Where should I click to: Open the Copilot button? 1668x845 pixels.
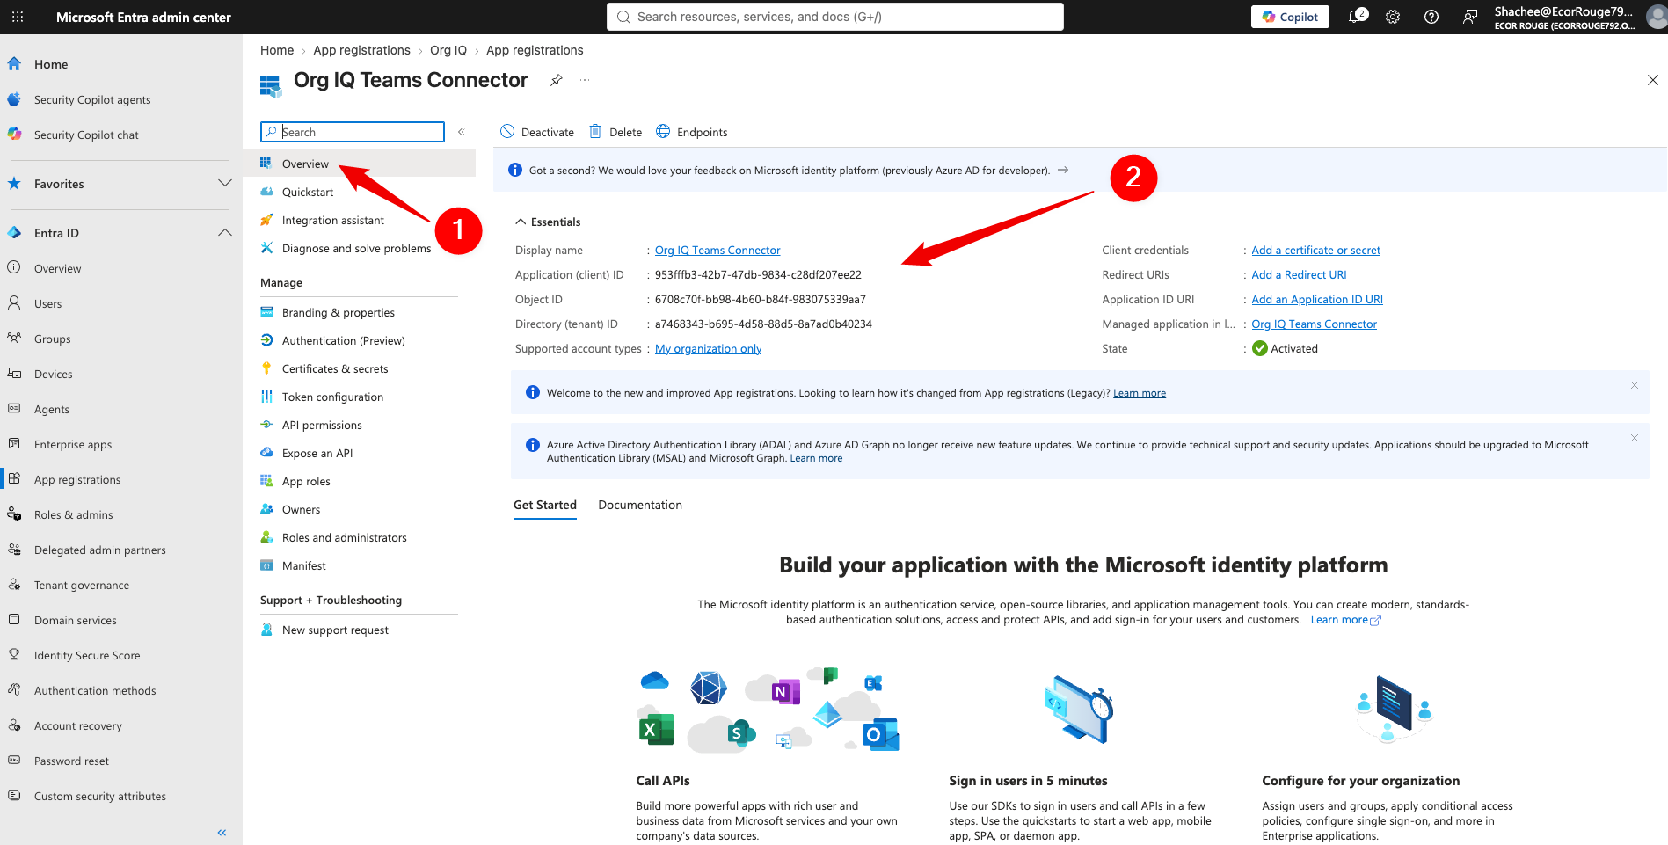click(x=1290, y=17)
